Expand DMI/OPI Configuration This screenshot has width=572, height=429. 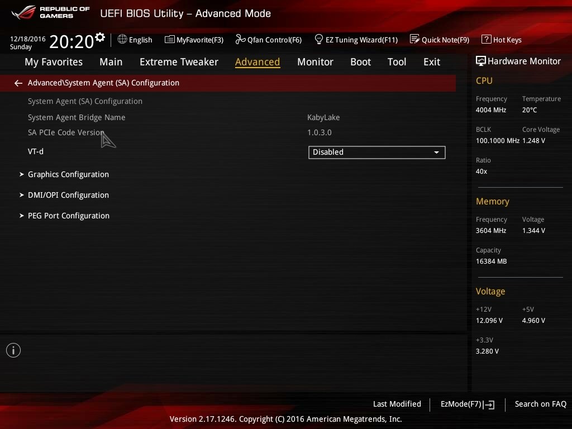(68, 195)
